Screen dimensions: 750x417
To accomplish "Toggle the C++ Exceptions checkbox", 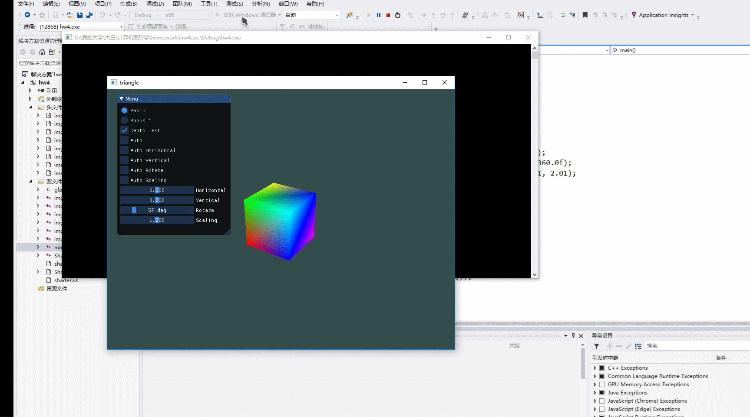I will (x=602, y=368).
